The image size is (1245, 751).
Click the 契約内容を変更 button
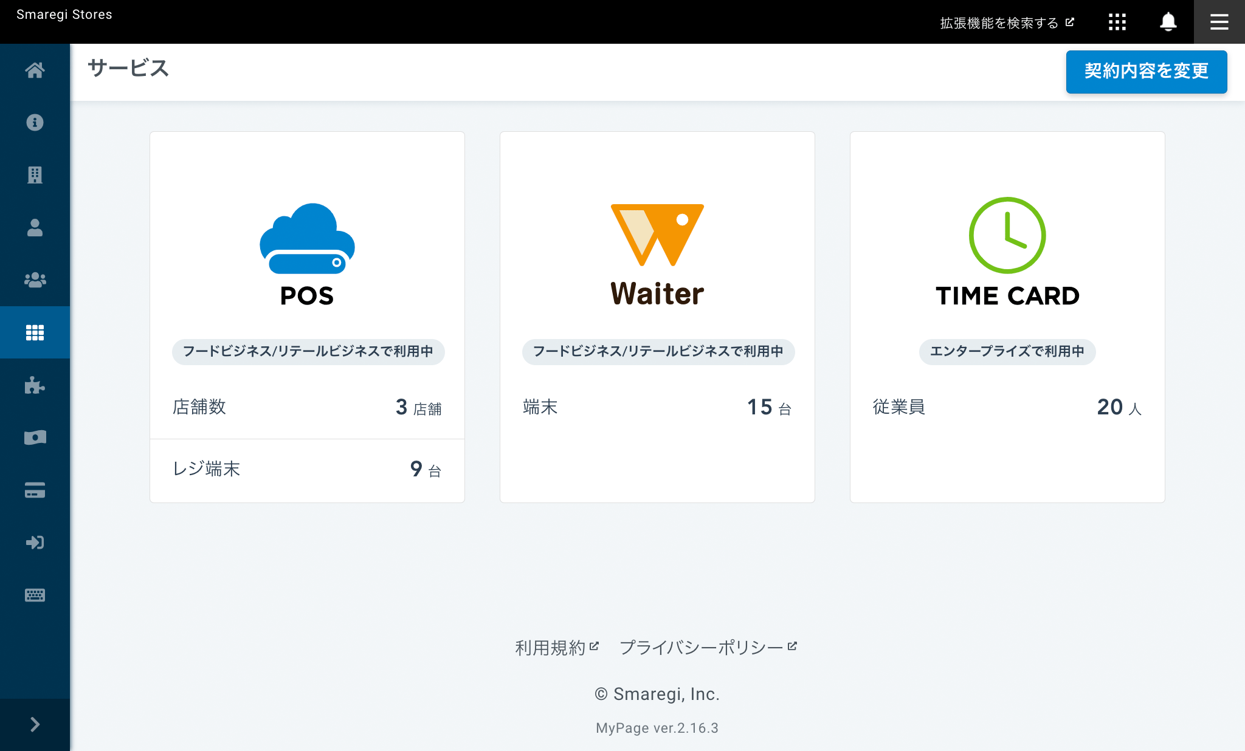click(x=1146, y=72)
